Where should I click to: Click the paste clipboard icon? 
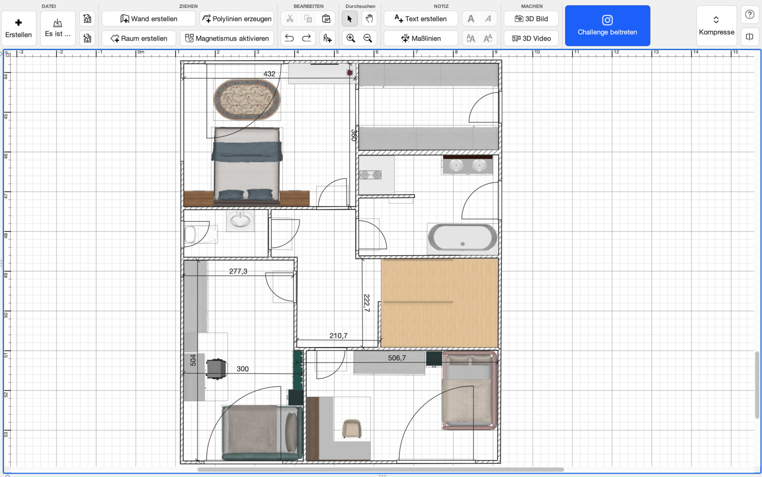point(326,19)
